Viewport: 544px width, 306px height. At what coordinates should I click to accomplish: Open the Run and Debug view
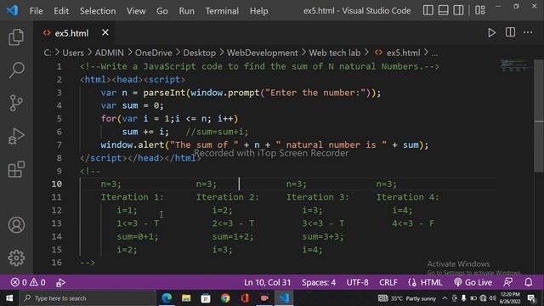[16, 136]
